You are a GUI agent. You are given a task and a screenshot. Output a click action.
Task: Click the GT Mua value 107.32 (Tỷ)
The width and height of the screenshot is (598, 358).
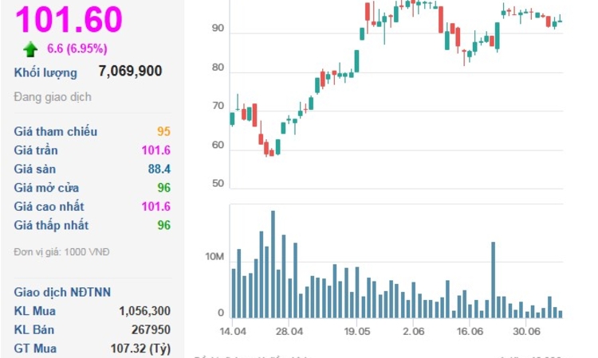point(140,348)
